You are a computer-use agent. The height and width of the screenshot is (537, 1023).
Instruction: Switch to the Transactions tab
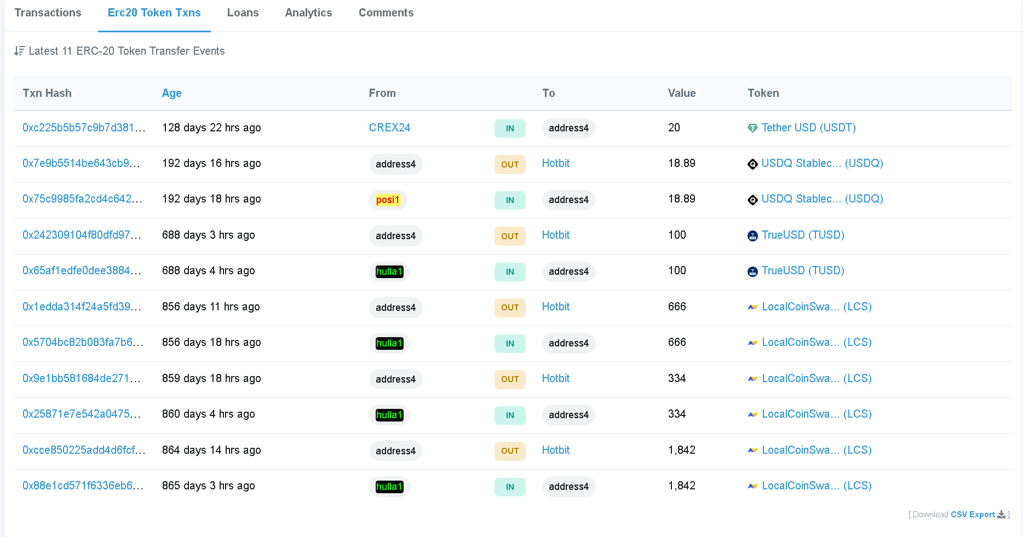tap(48, 13)
